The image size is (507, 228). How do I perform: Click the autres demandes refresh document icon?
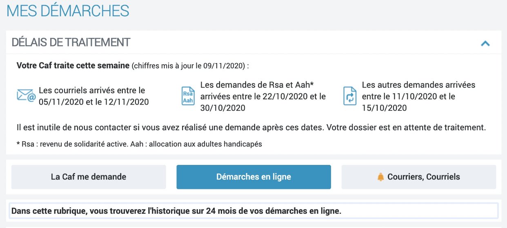(x=350, y=96)
